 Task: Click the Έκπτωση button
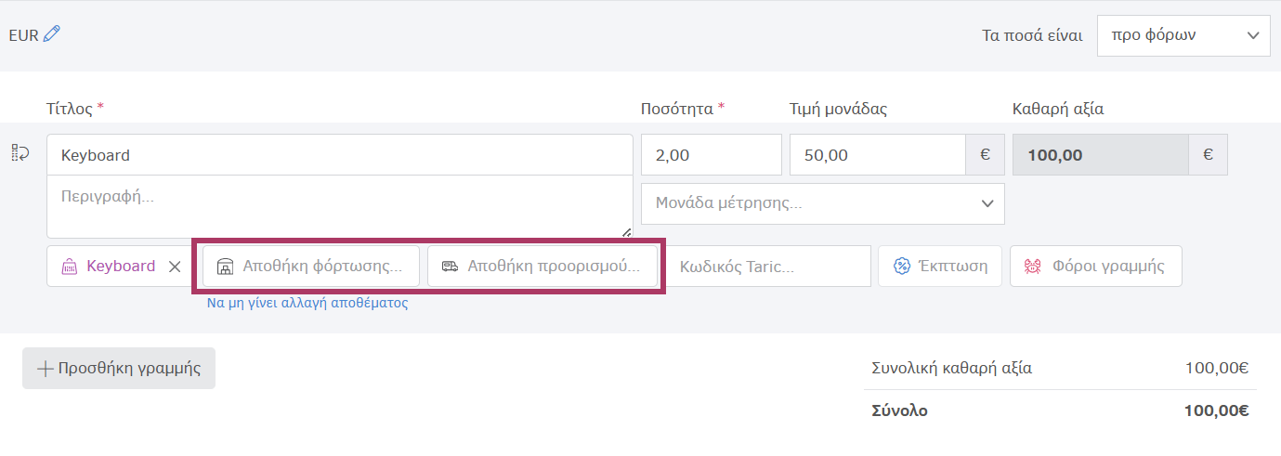coord(951,267)
